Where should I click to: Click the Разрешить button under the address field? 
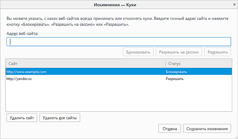[x=218, y=52]
